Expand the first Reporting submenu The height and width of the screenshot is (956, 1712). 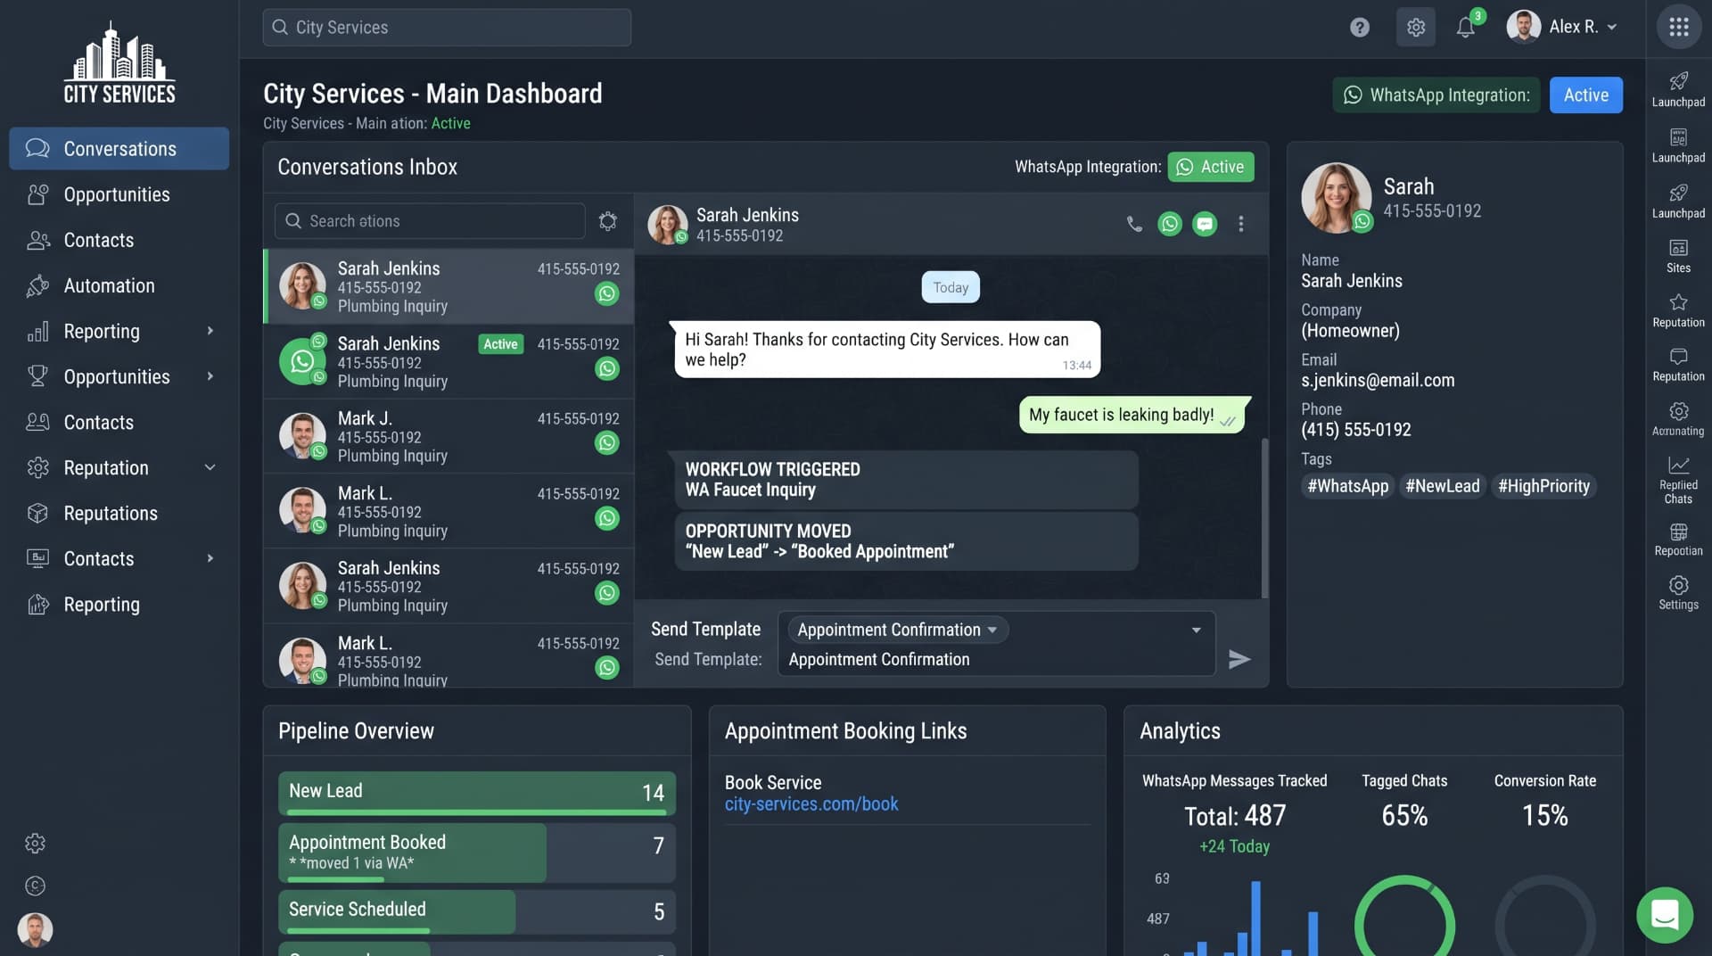[x=210, y=331]
